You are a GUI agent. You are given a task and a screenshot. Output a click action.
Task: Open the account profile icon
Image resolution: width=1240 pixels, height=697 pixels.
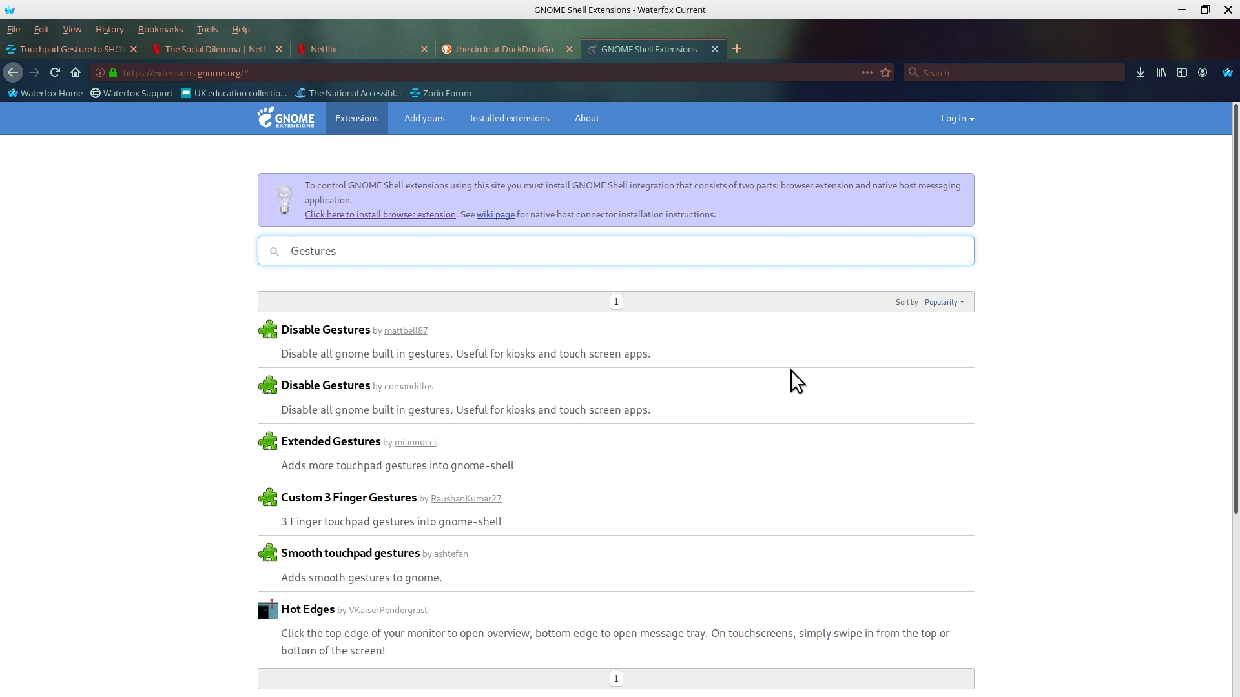coord(1203,72)
